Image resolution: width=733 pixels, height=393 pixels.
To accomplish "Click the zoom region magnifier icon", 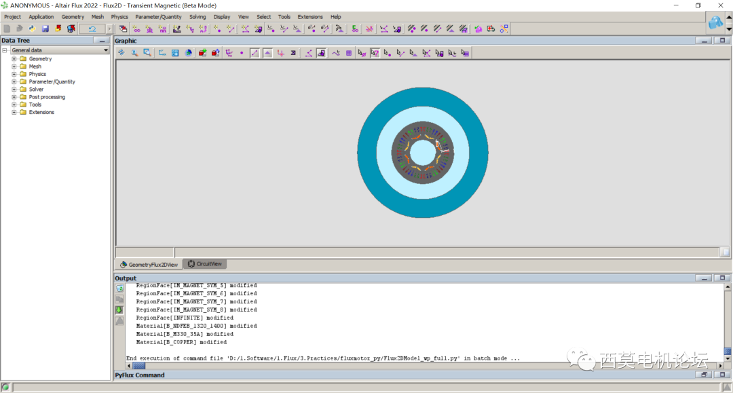I will (147, 53).
